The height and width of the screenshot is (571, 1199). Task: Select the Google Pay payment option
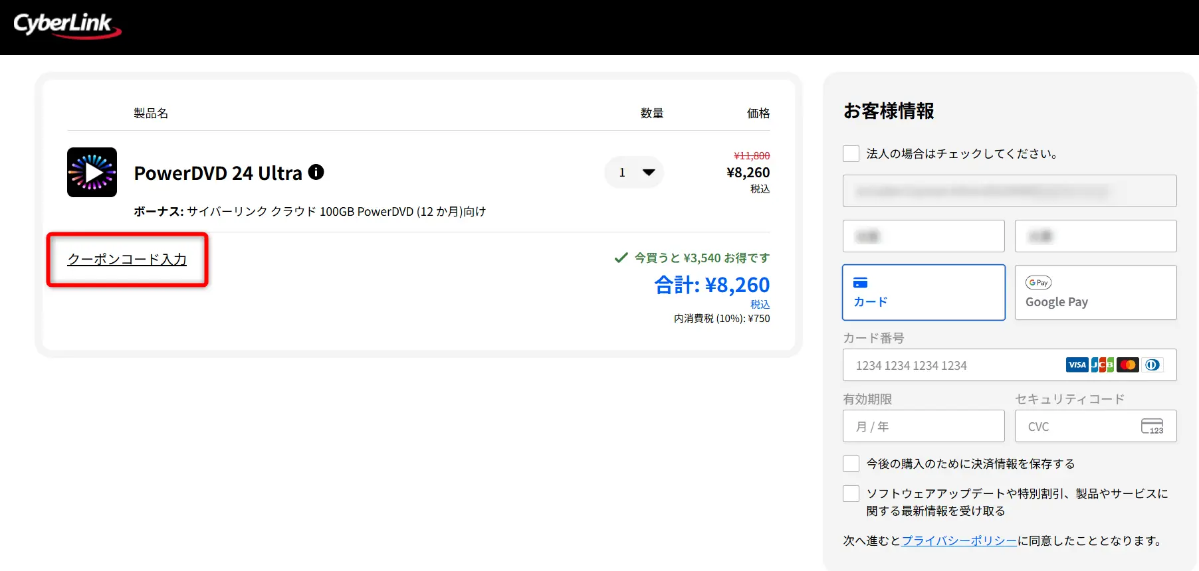click(x=1096, y=292)
